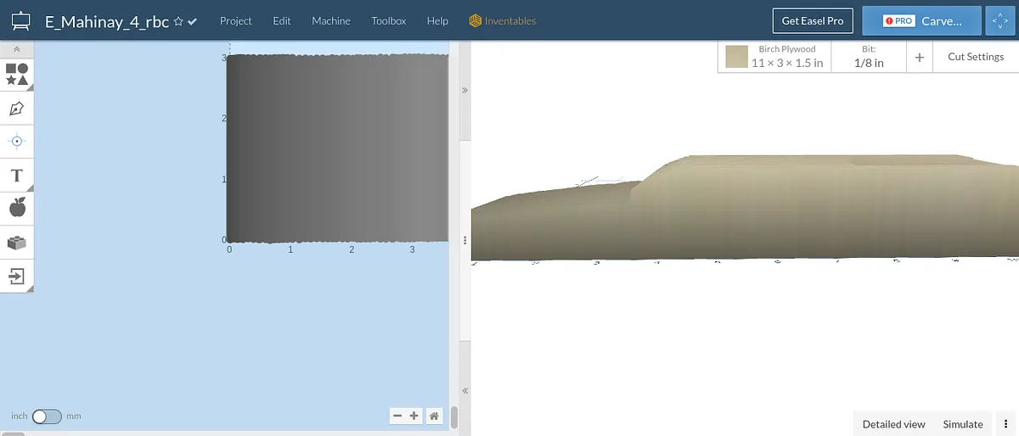Open the Toolbox menu

388,21
